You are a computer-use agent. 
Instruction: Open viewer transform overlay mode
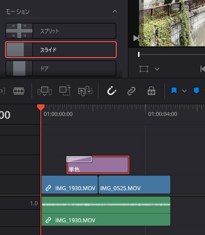tap(144, 69)
